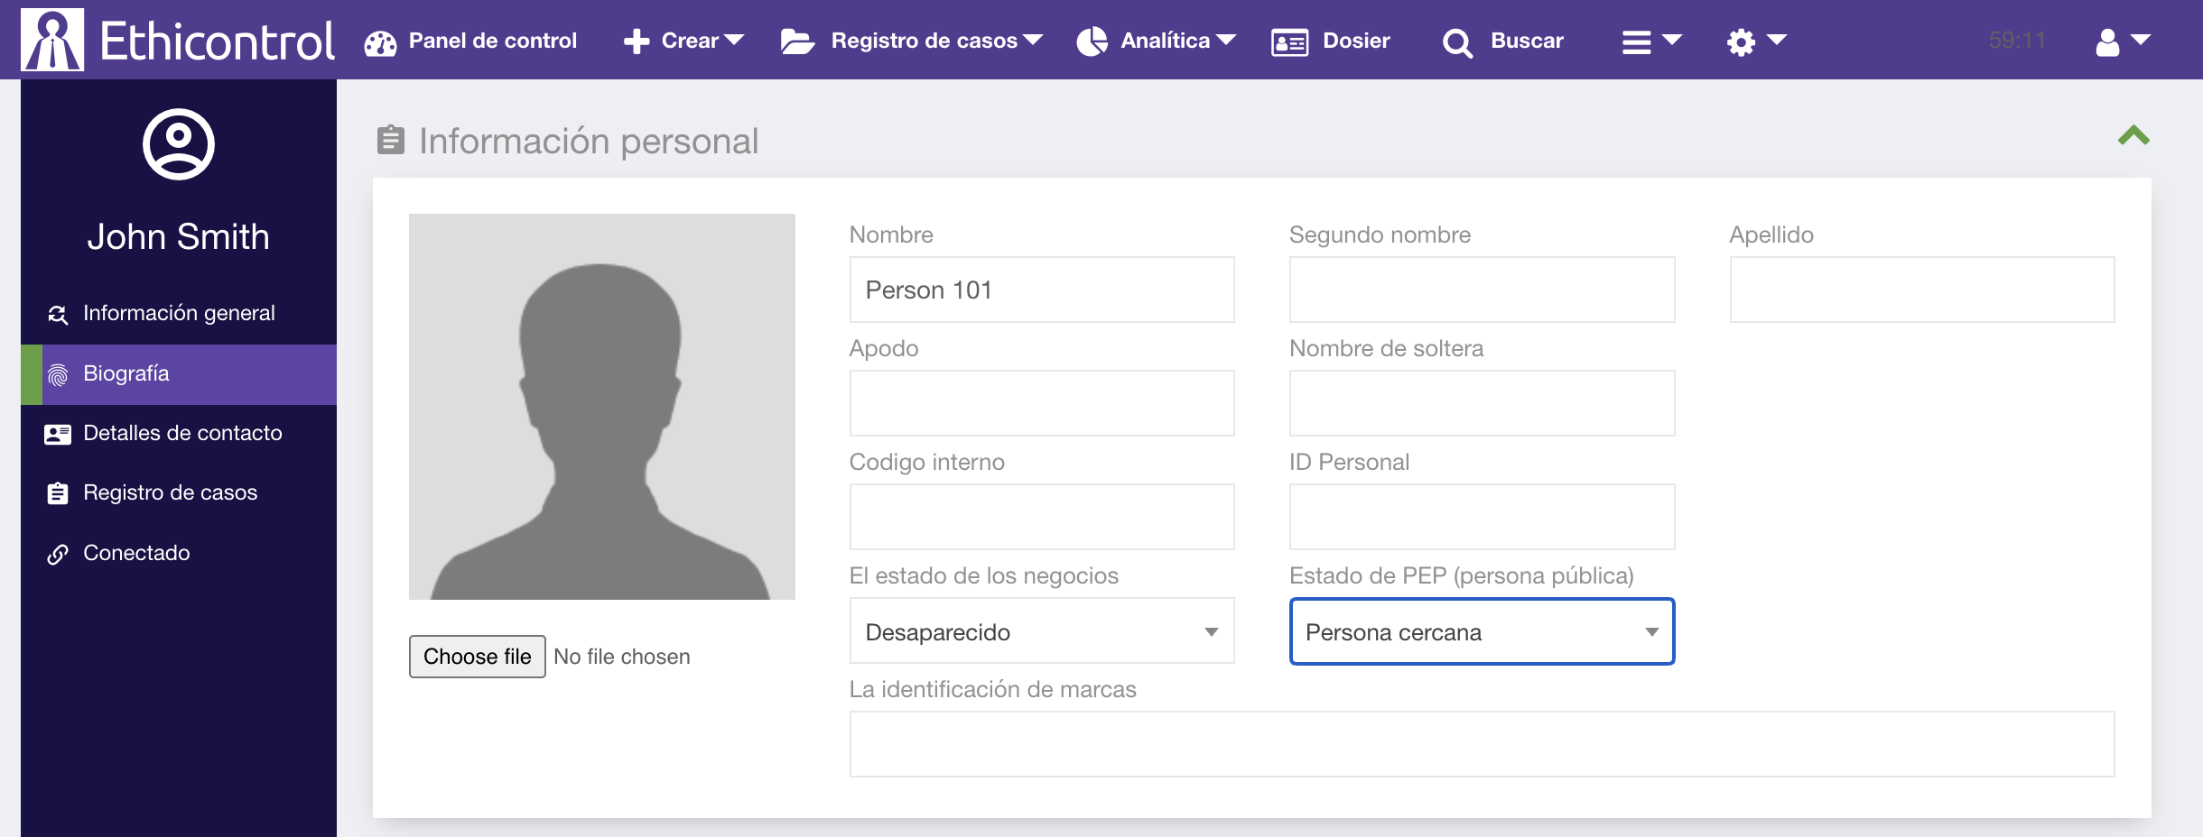
Task: Open Conectado sidebar section
Action: [179, 553]
